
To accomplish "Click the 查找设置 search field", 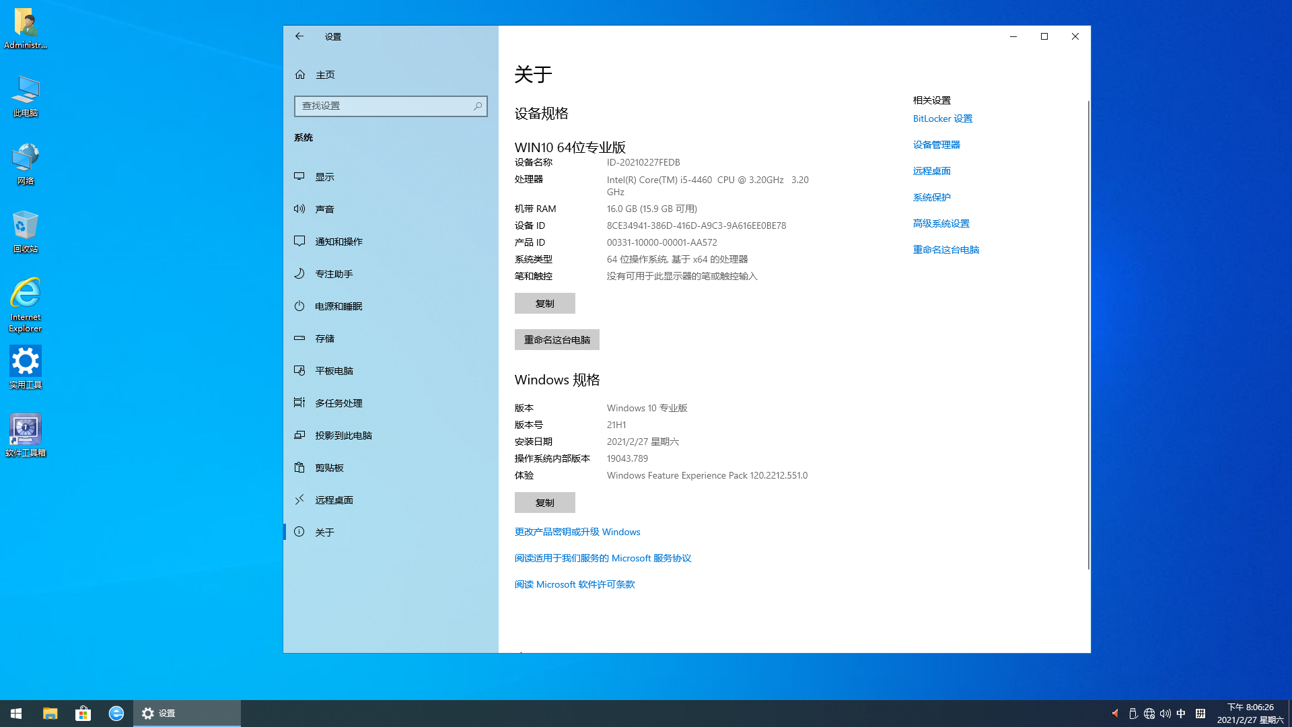I will [x=391, y=106].
